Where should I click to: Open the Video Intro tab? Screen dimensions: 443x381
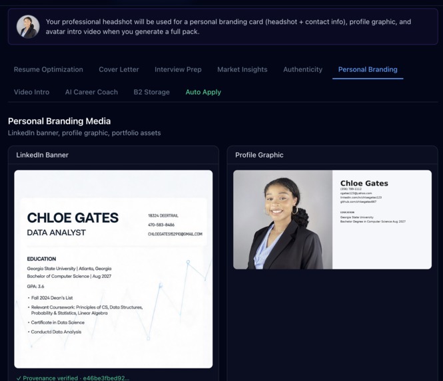click(31, 92)
